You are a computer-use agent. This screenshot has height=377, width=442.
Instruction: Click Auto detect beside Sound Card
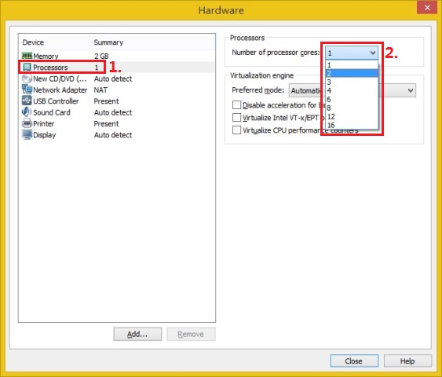click(x=113, y=112)
